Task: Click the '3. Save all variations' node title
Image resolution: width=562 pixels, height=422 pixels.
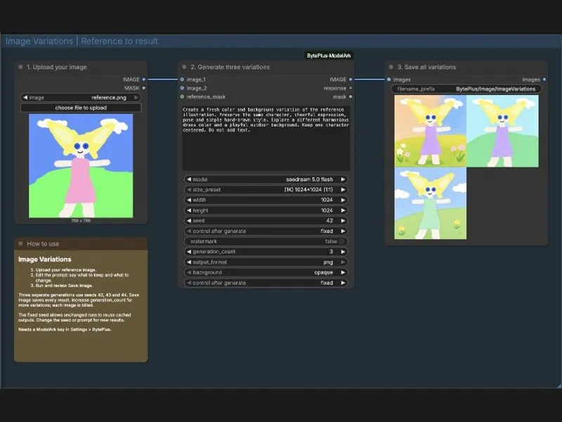Action: [426, 67]
